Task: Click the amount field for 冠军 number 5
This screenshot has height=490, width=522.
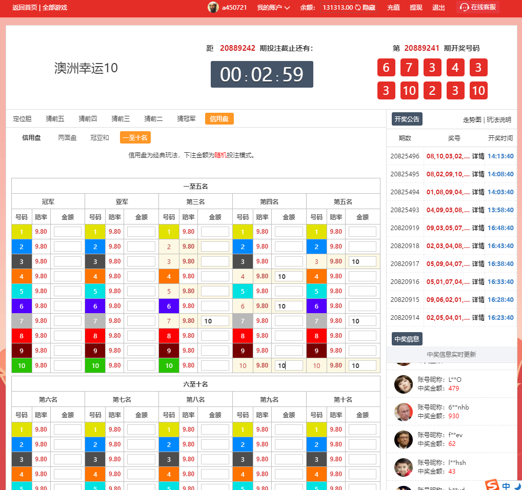Action: (67, 291)
